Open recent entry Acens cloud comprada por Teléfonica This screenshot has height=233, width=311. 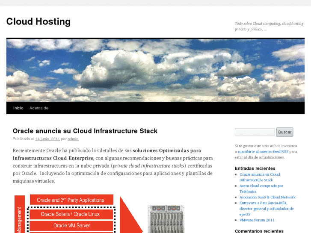pos(261,189)
